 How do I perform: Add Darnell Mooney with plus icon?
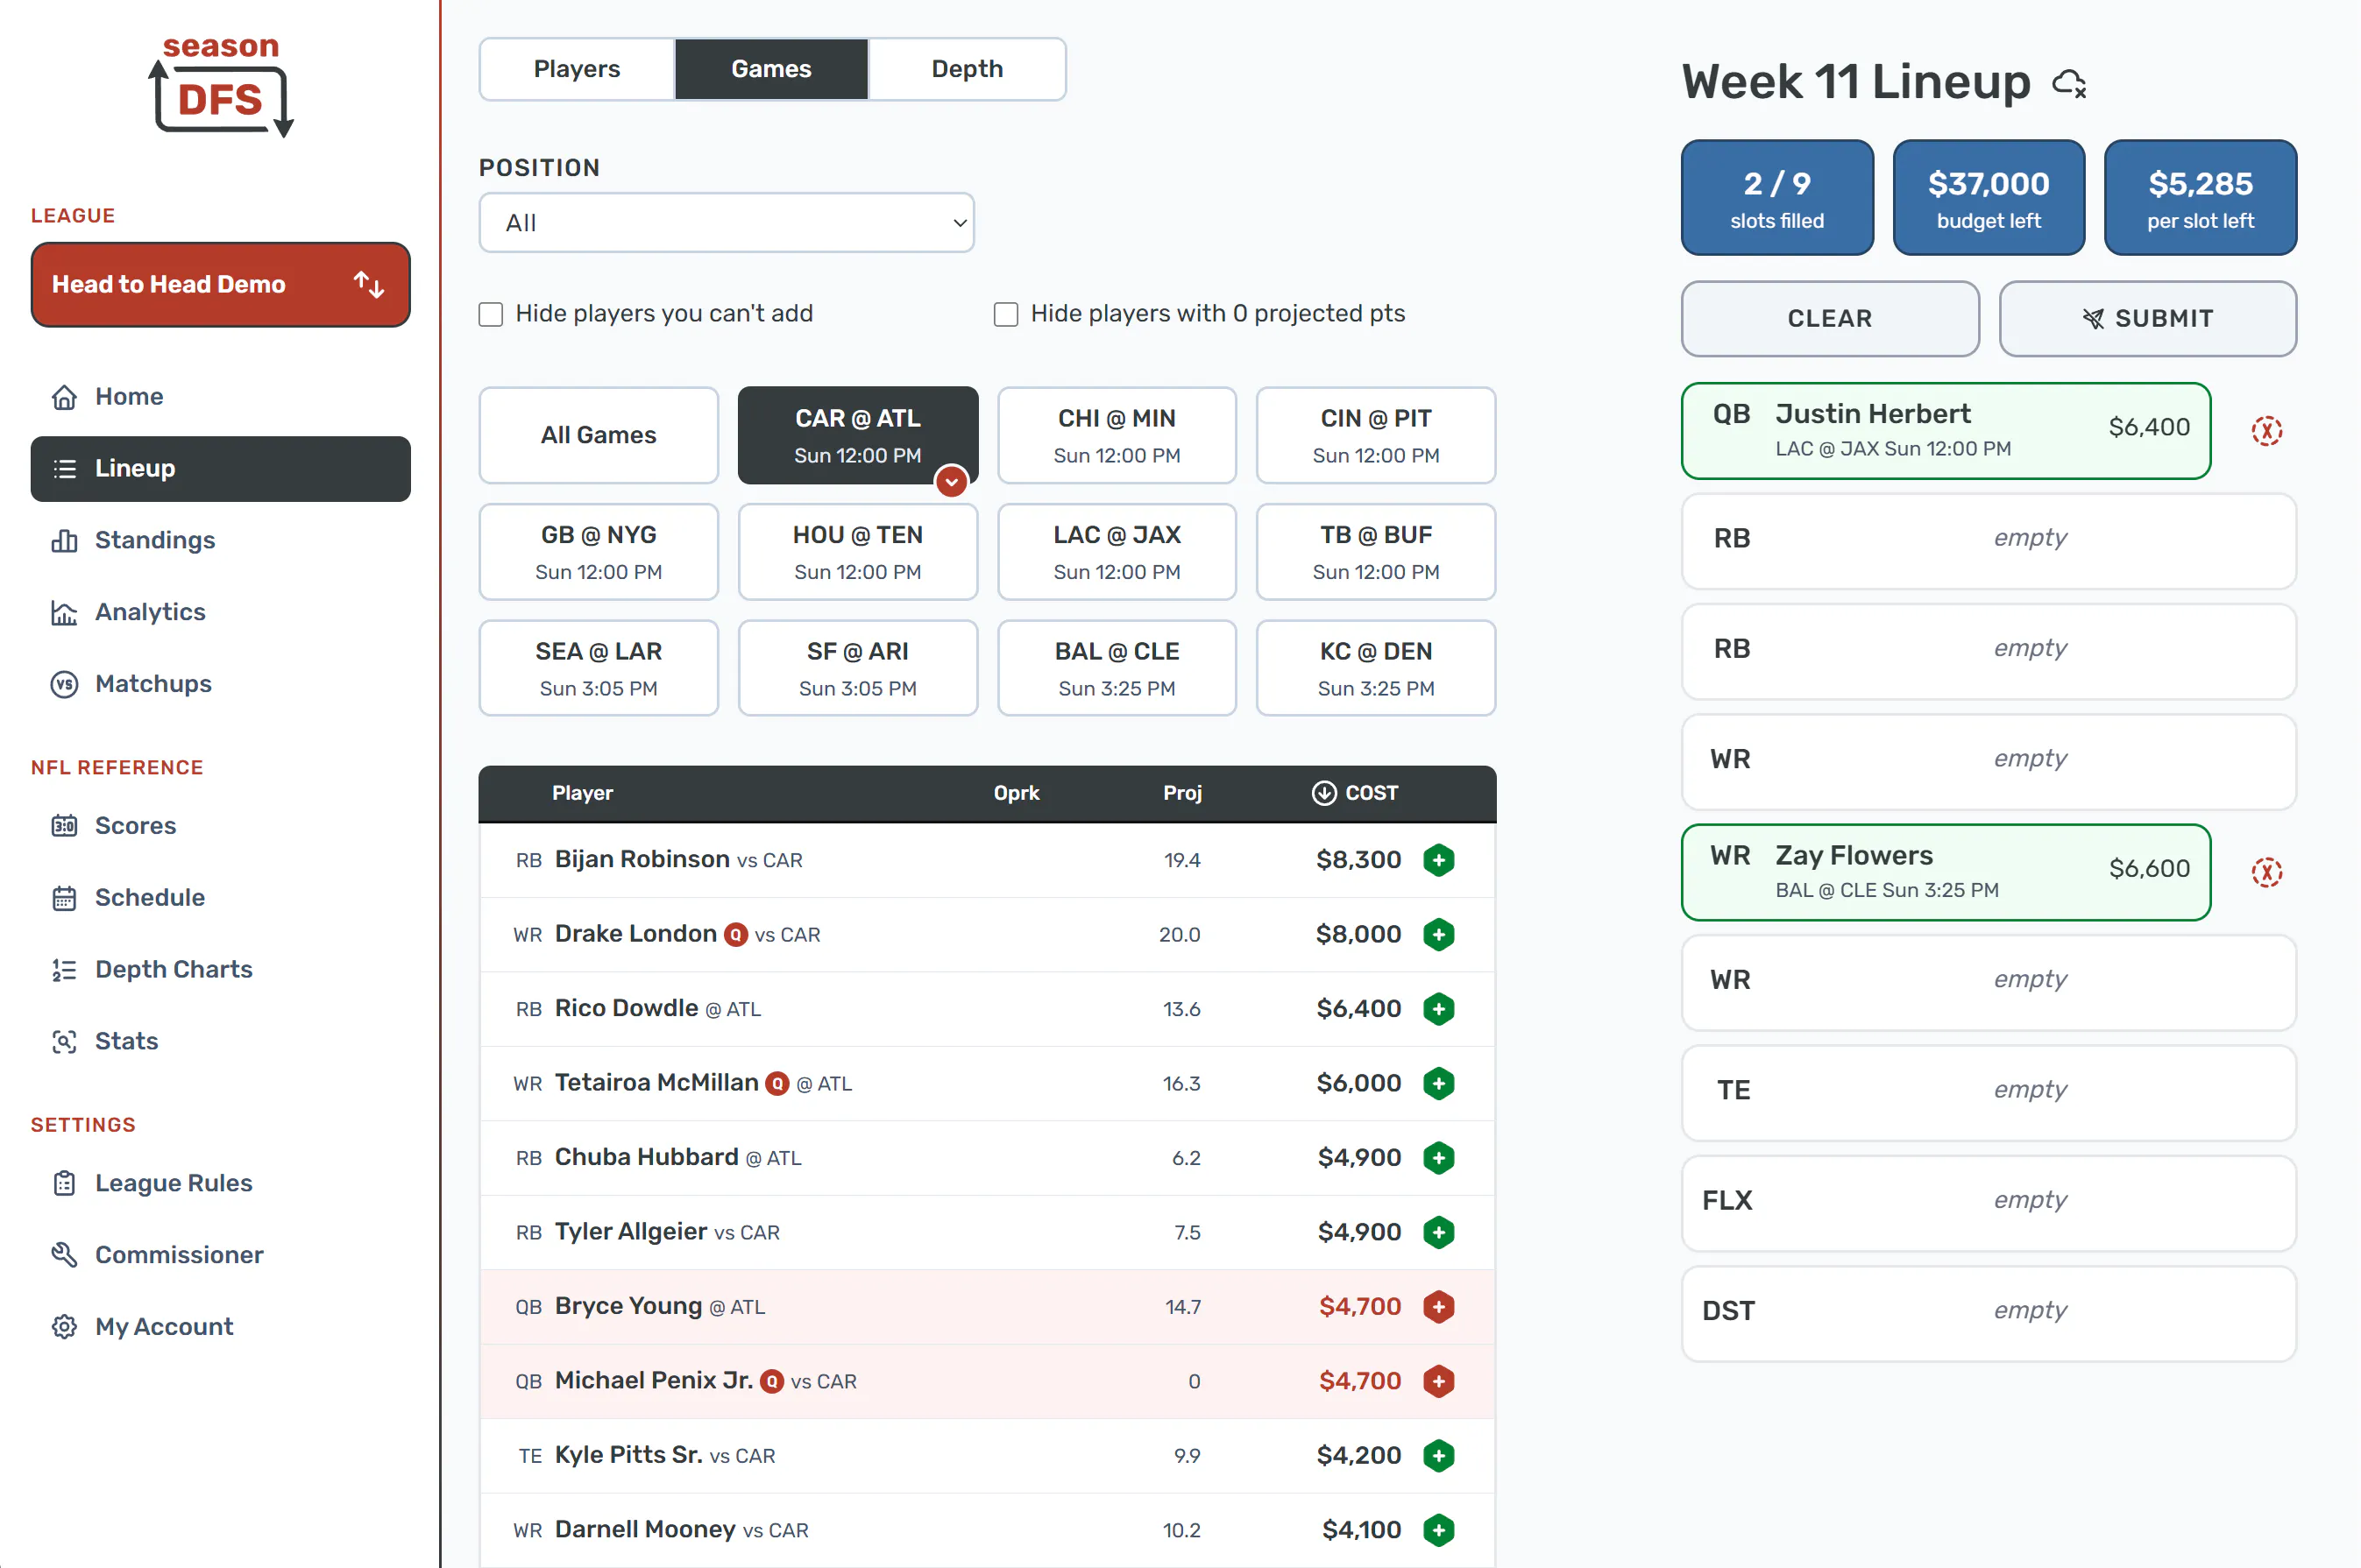pyautogui.click(x=1437, y=1530)
